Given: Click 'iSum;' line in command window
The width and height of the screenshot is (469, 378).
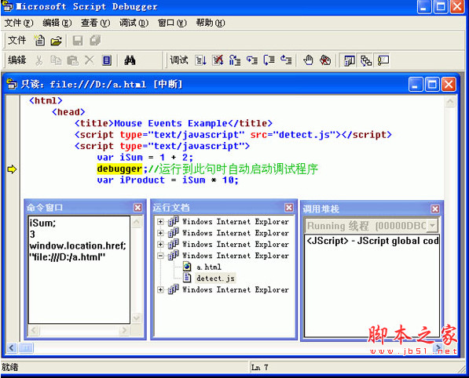Looking at the screenshot, I should 42,223.
